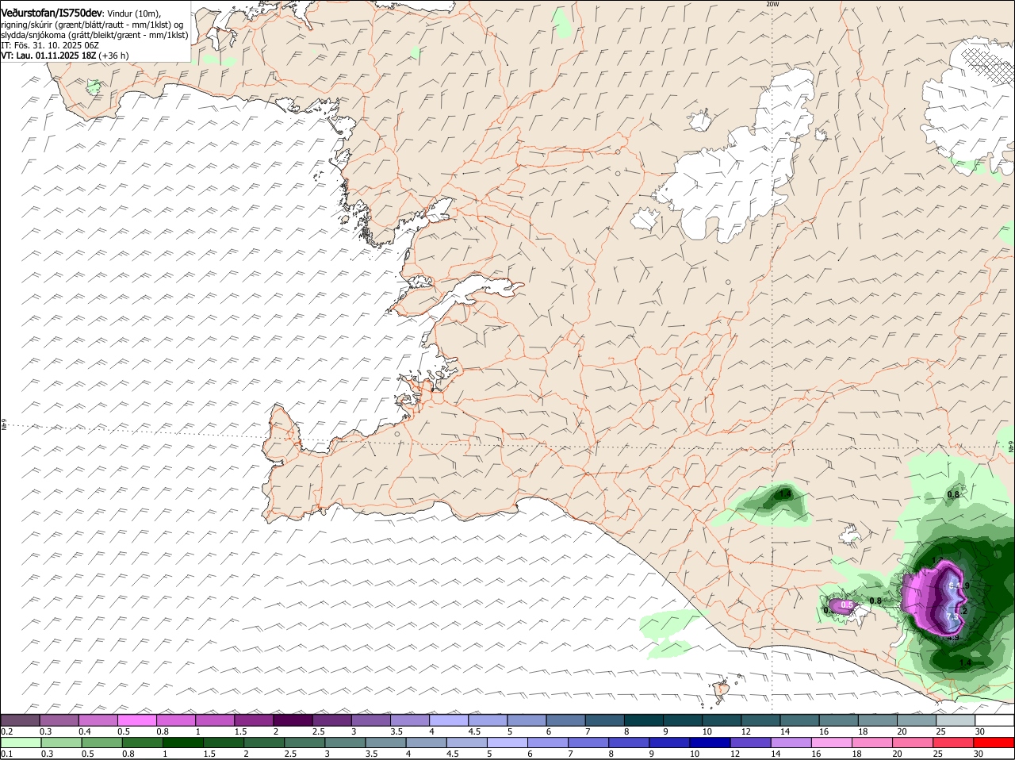Click the red swatch labeled 30 in lower legend

[994, 742]
